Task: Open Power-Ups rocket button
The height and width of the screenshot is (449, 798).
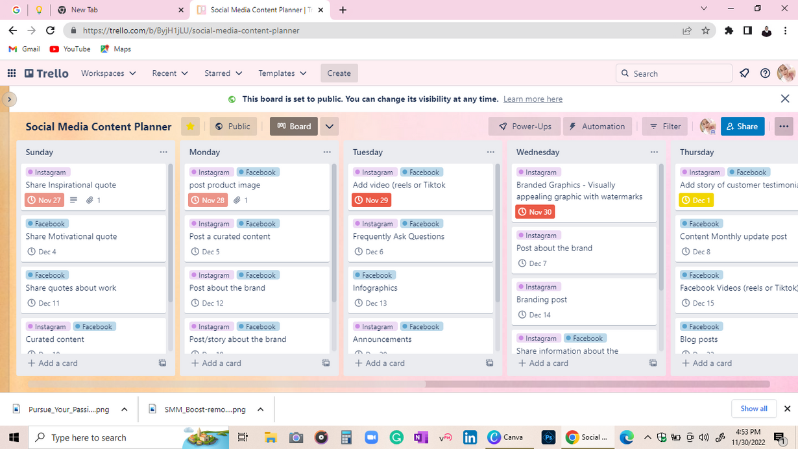Action: pyautogui.click(x=524, y=127)
